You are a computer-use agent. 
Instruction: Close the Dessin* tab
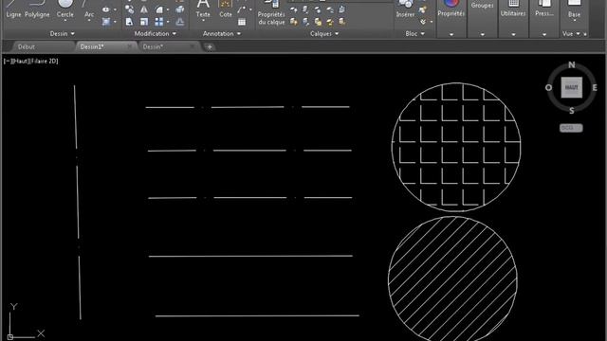tap(192, 46)
